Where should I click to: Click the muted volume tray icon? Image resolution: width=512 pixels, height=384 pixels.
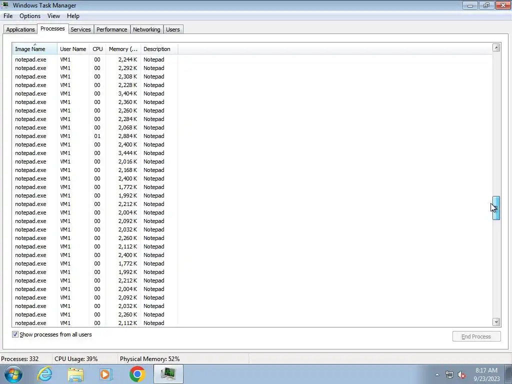[x=461, y=374]
